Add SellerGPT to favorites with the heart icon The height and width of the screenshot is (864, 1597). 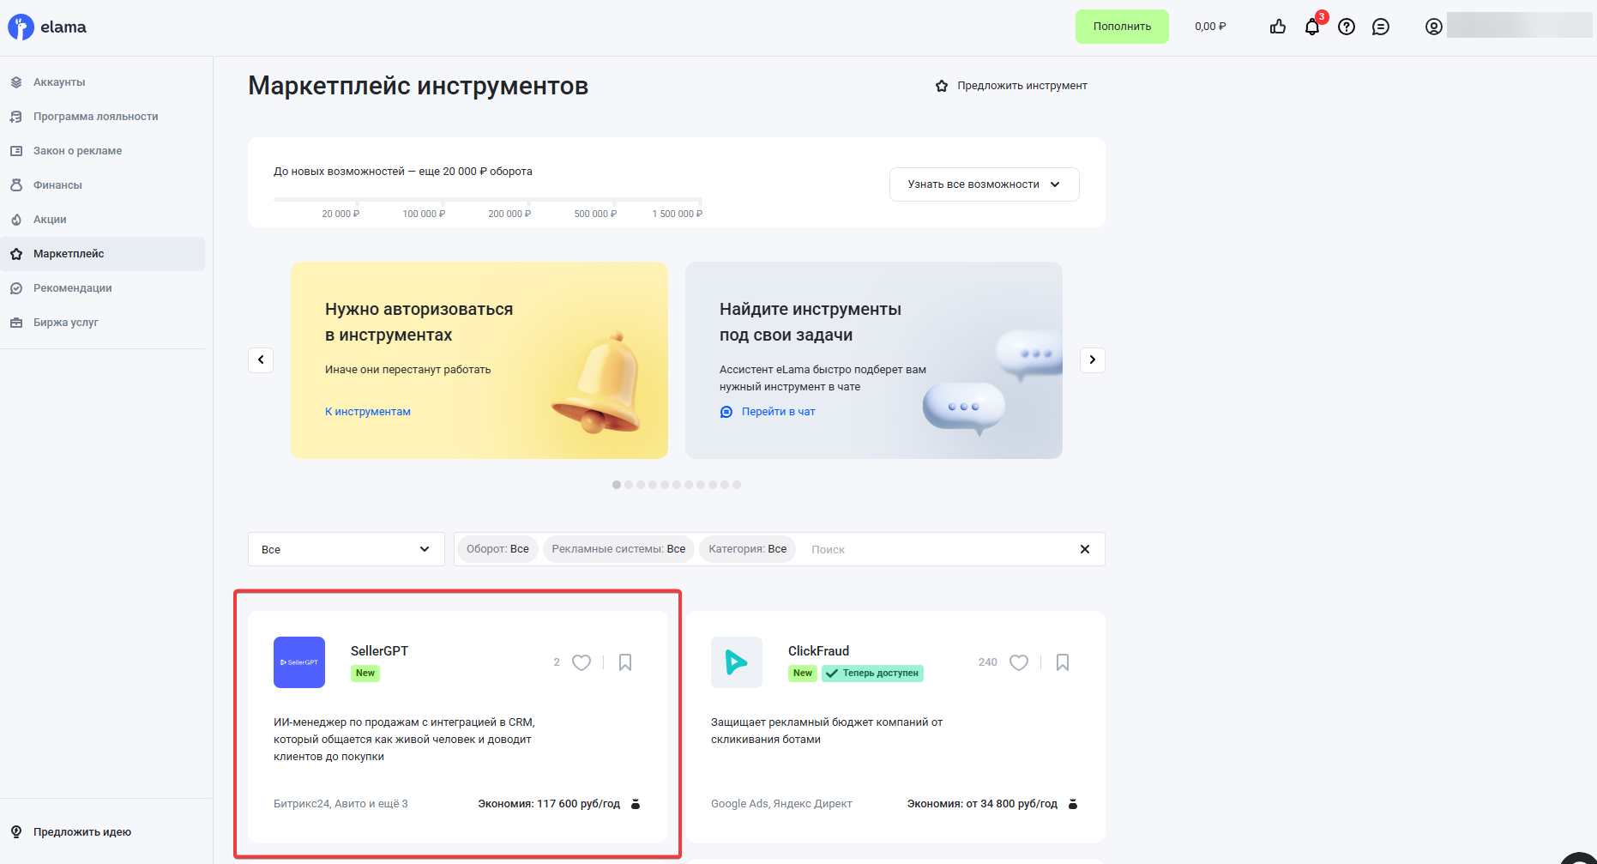coord(582,662)
